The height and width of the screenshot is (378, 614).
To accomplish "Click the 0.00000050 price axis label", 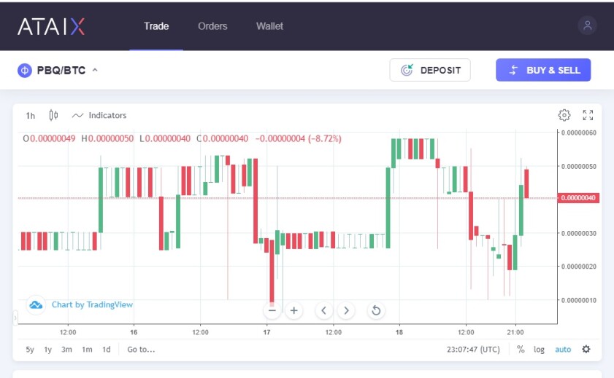I will pyautogui.click(x=579, y=166).
